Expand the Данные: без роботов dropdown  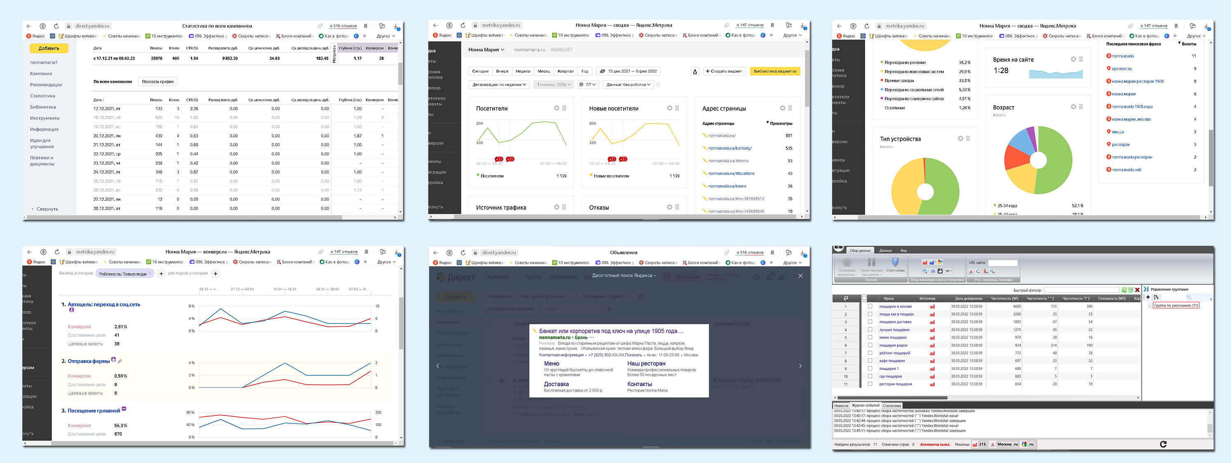tap(628, 85)
